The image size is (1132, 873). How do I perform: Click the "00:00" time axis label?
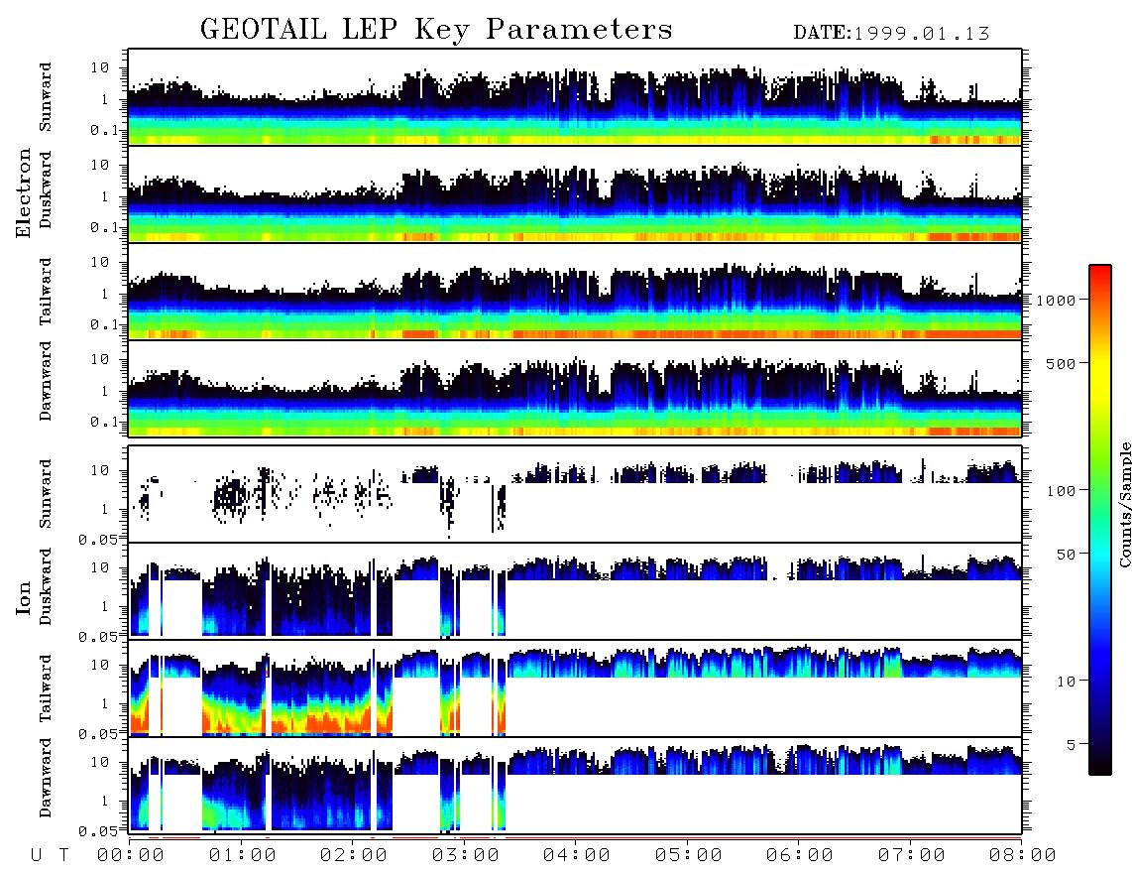click(x=131, y=855)
